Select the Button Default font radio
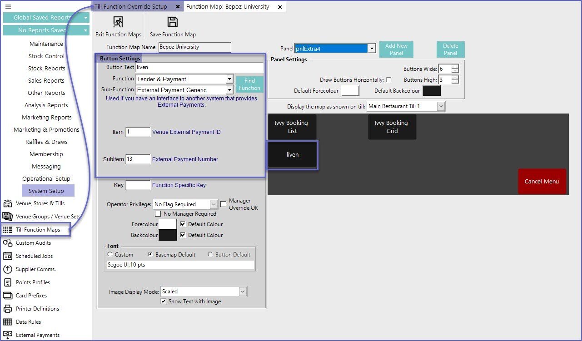Image resolution: width=582 pixels, height=341 pixels. click(x=210, y=255)
